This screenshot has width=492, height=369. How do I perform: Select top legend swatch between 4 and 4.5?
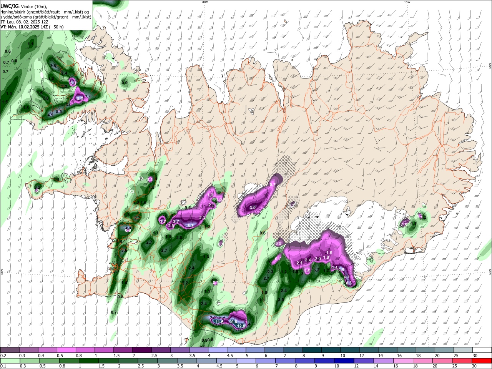point(218,350)
